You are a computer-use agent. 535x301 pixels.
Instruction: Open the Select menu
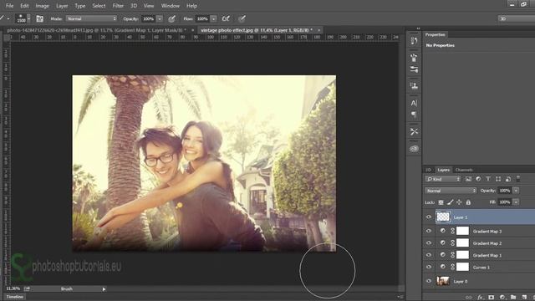click(99, 6)
